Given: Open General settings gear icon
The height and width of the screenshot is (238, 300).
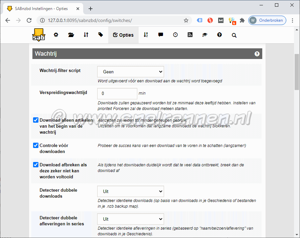Looking at the screenshot, I should tap(56, 35).
